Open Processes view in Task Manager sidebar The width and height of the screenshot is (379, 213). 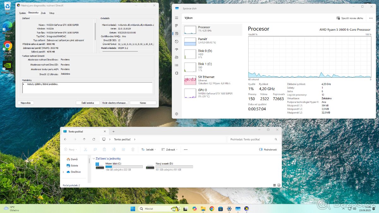point(177,26)
